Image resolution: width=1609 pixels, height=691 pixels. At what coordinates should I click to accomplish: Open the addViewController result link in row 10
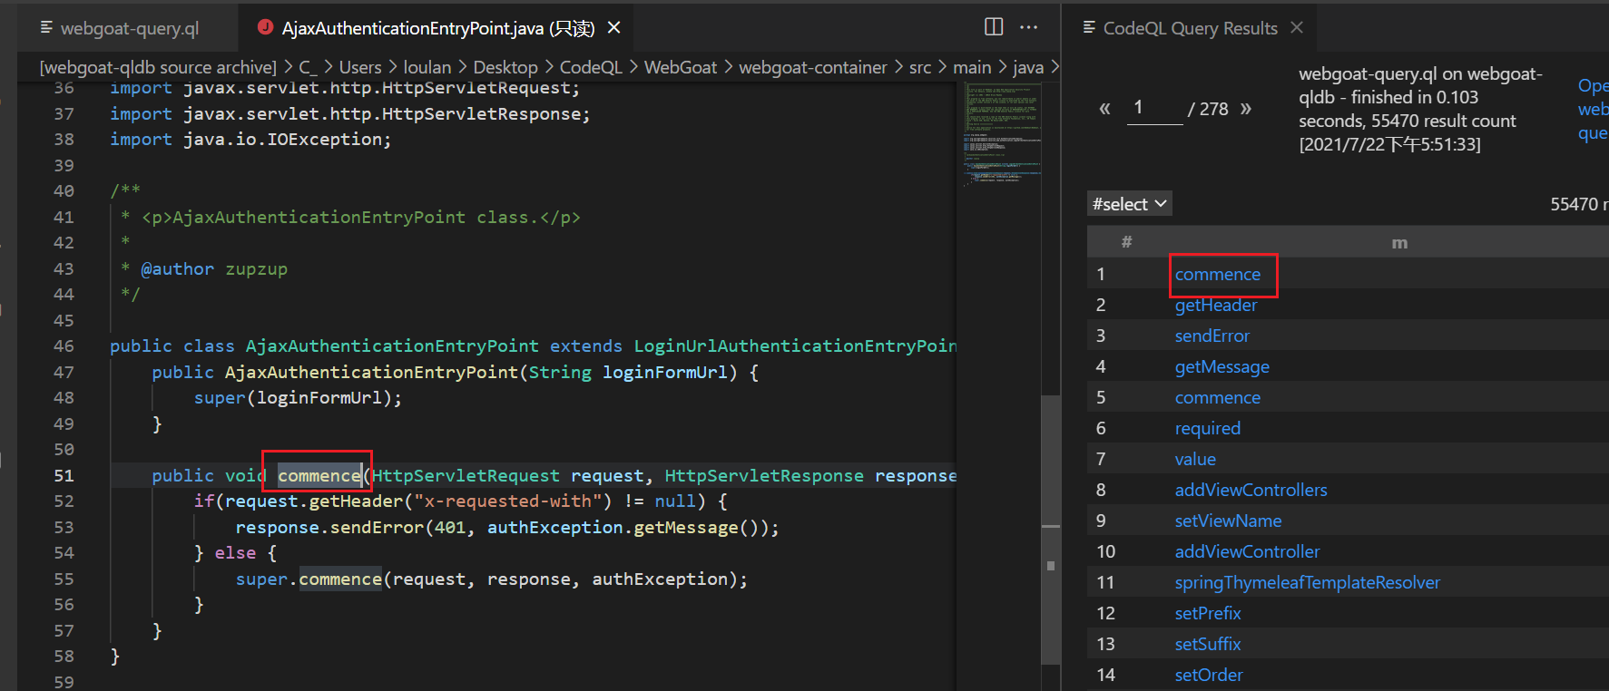[x=1247, y=551]
